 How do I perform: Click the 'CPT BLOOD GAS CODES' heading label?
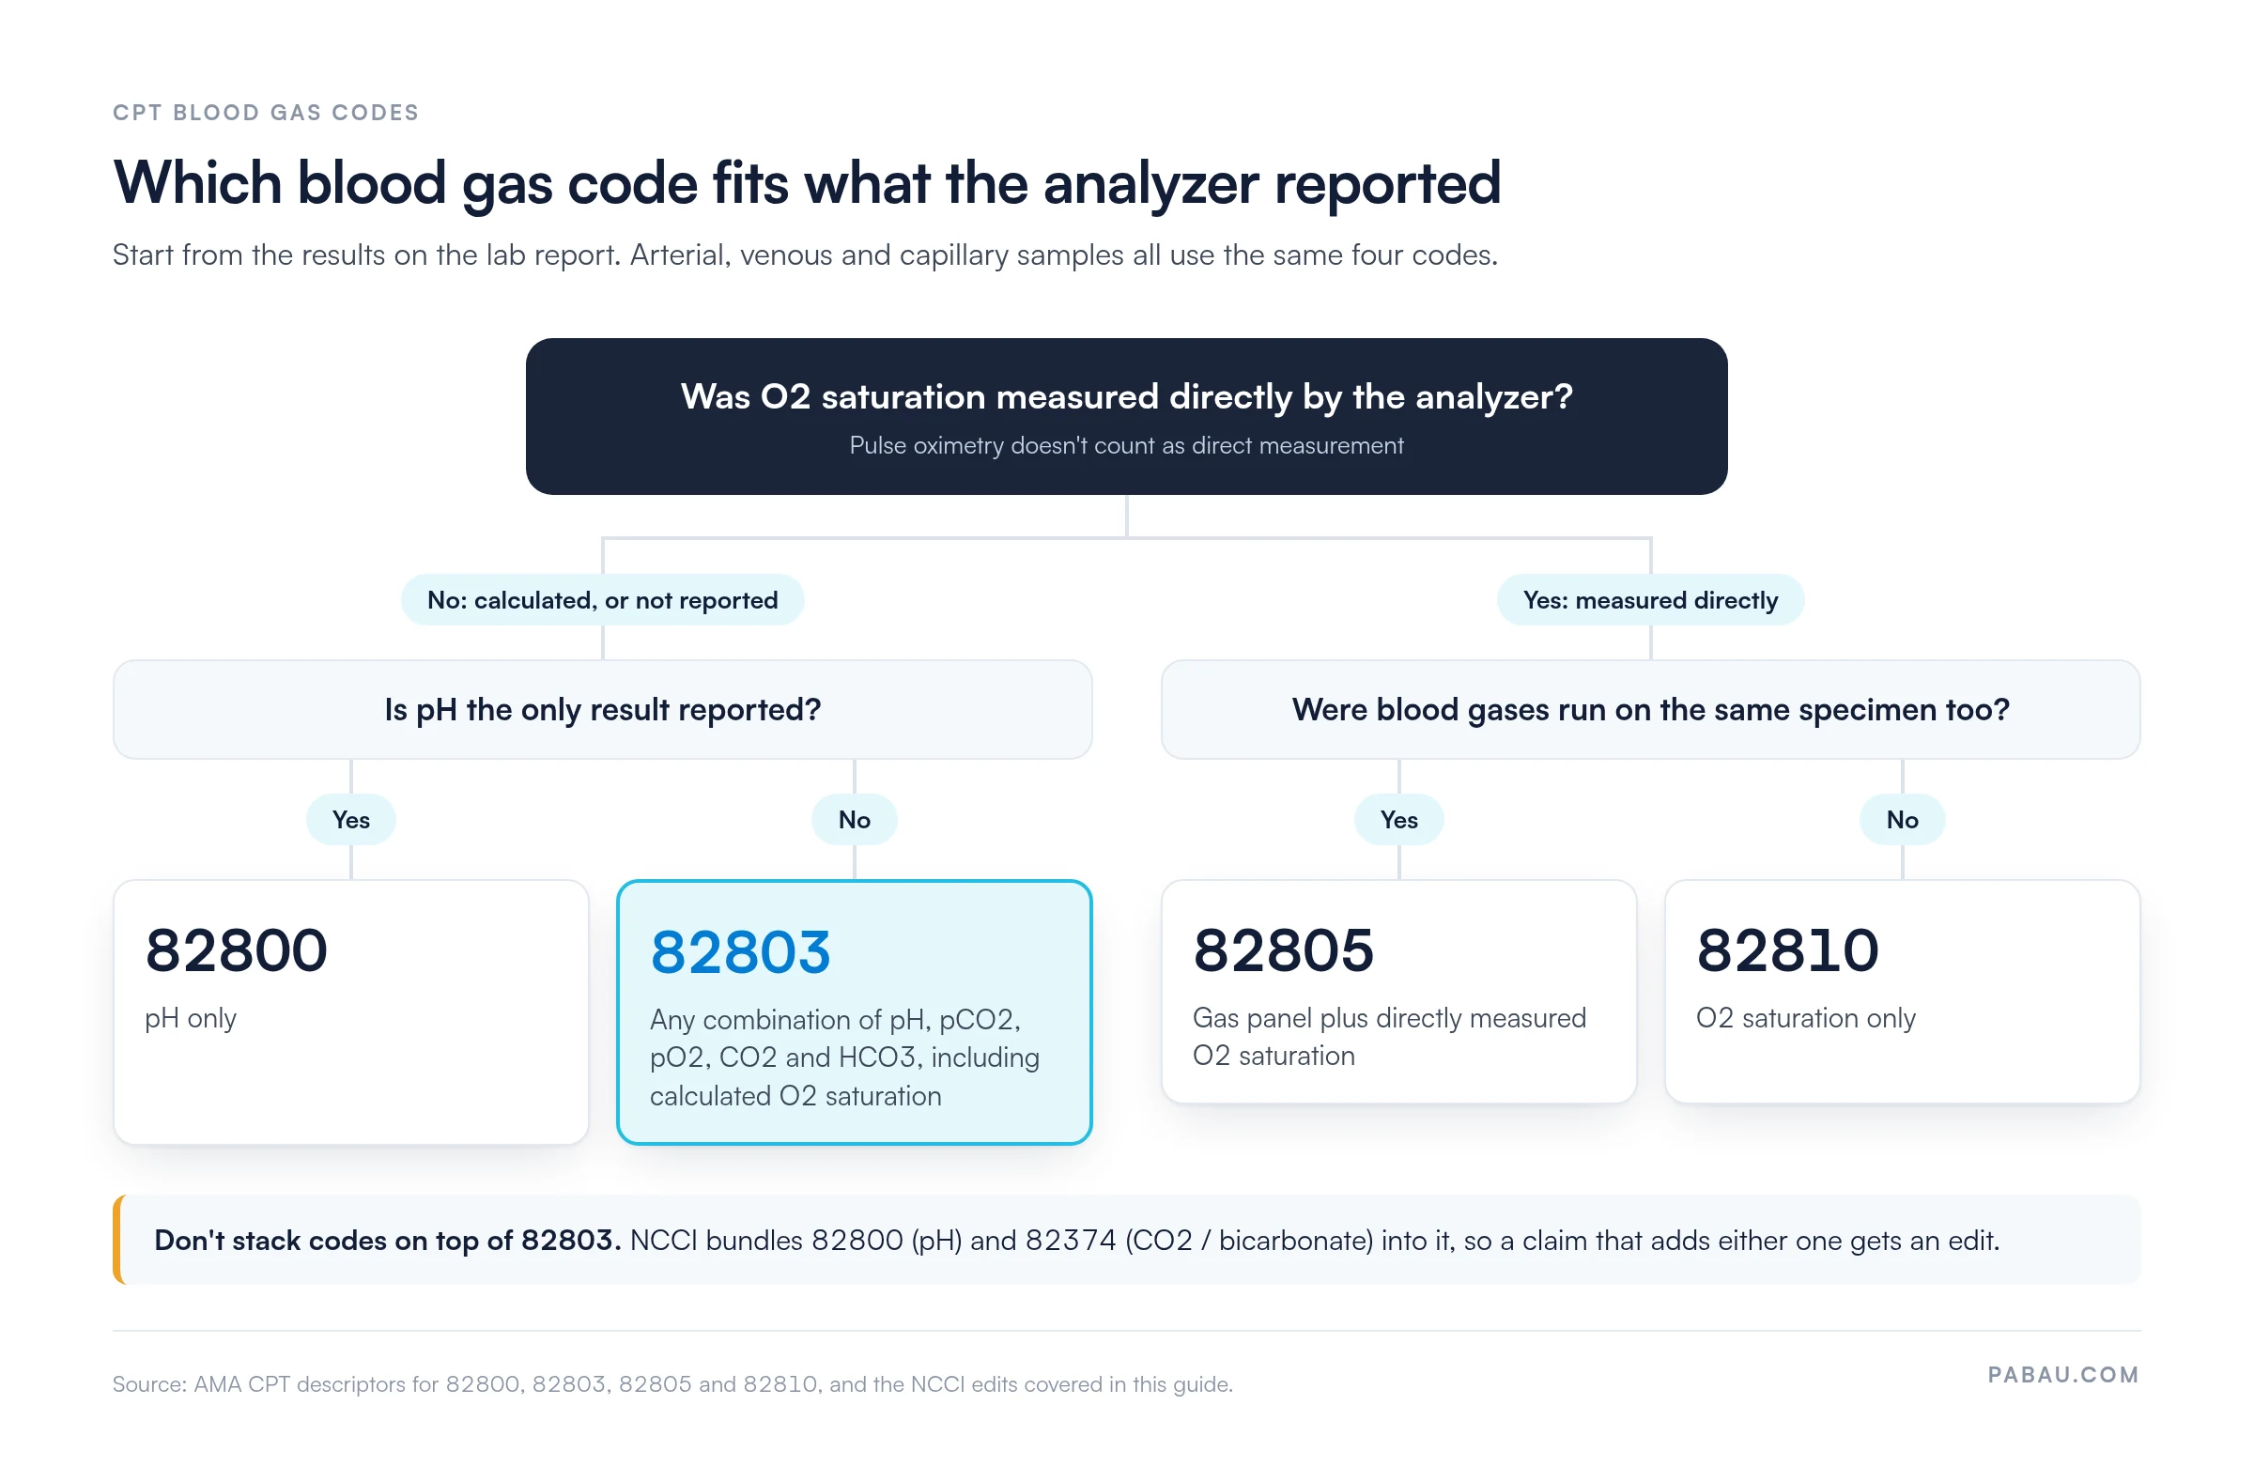(x=265, y=113)
